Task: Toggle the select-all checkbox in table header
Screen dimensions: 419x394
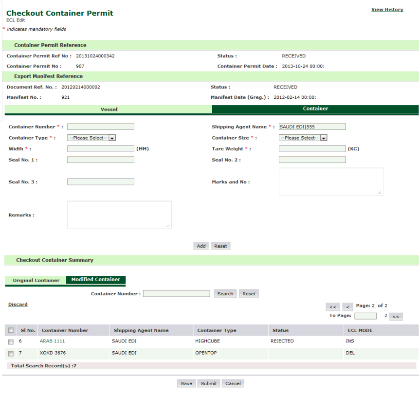Action: point(11,330)
